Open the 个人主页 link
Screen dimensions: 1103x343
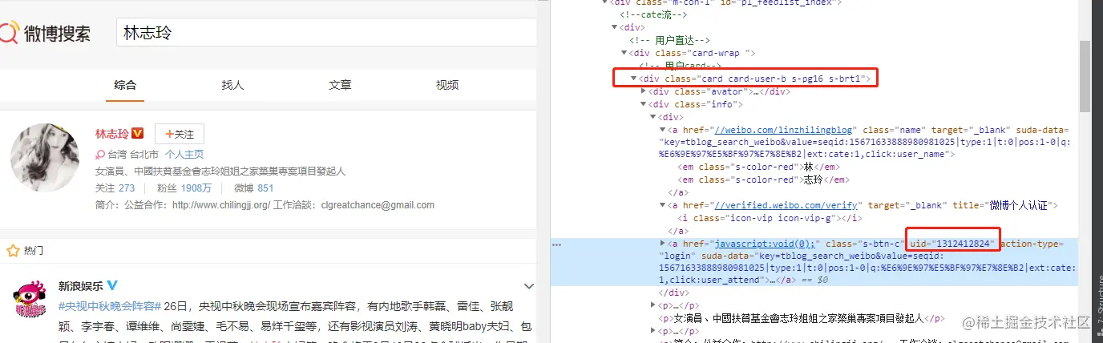(x=184, y=155)
